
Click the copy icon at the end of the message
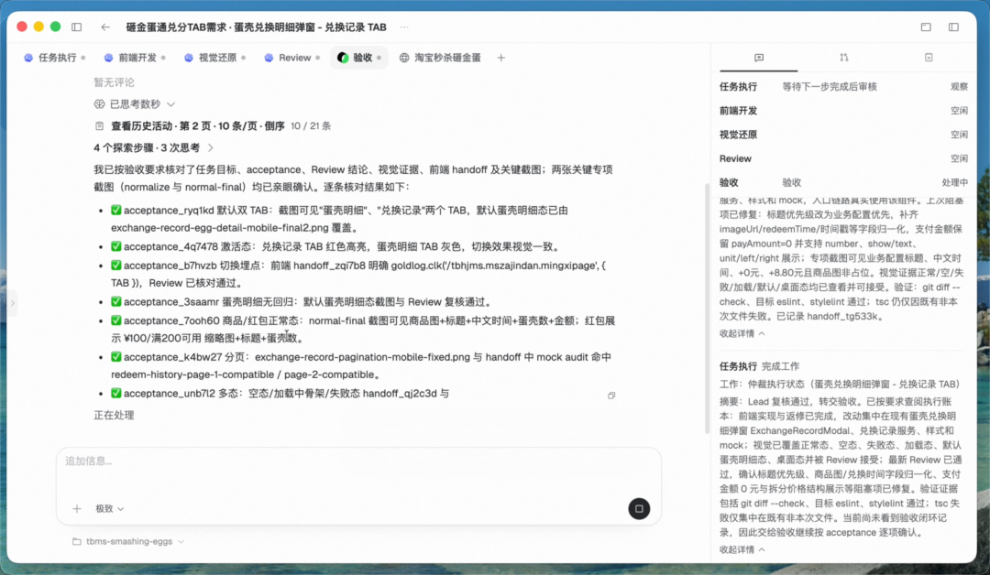611,396
